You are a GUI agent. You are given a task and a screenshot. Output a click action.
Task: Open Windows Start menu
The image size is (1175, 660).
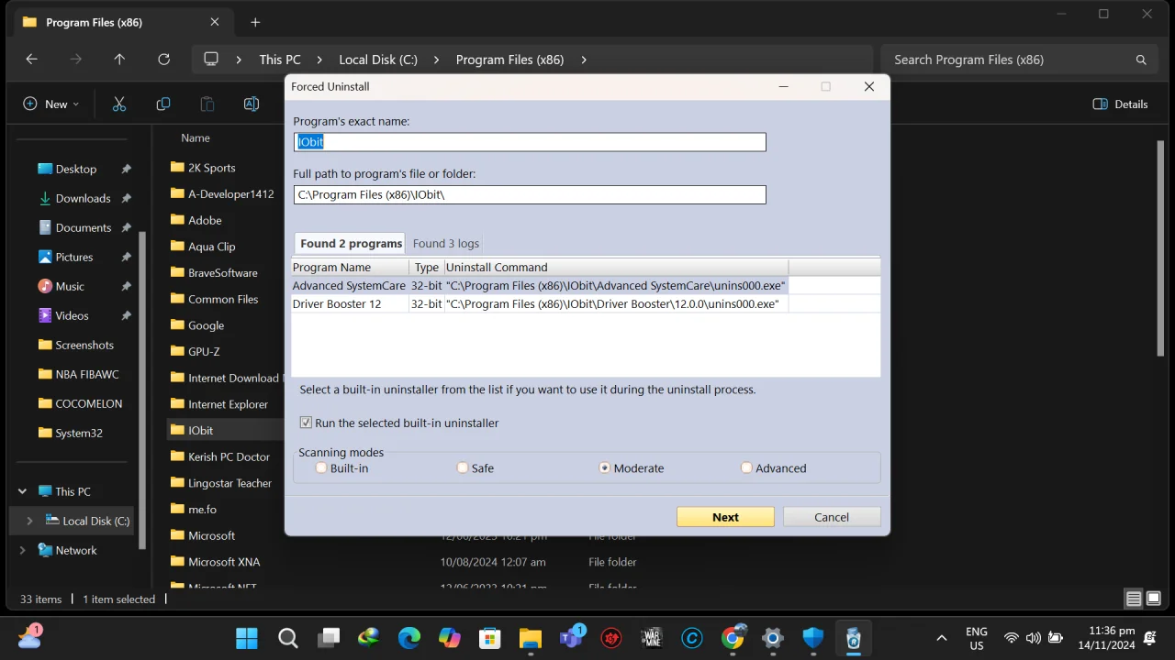247,637
